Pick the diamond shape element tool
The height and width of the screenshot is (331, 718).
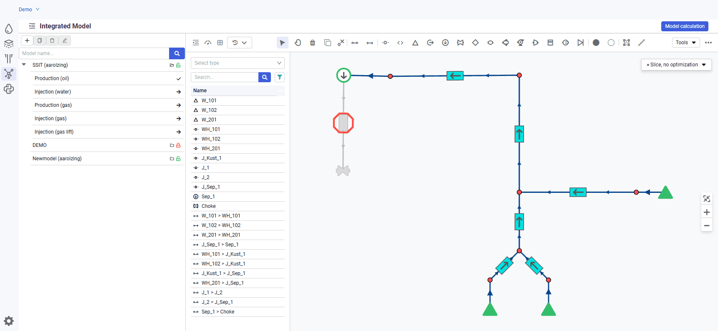pos(475,43)
